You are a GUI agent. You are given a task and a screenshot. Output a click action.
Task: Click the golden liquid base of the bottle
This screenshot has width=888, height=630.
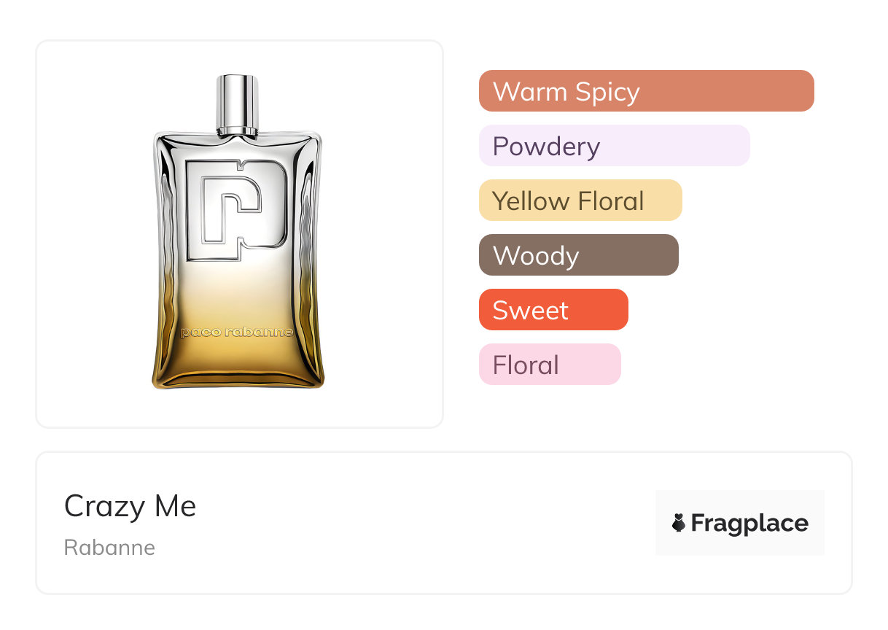point(238,365)
